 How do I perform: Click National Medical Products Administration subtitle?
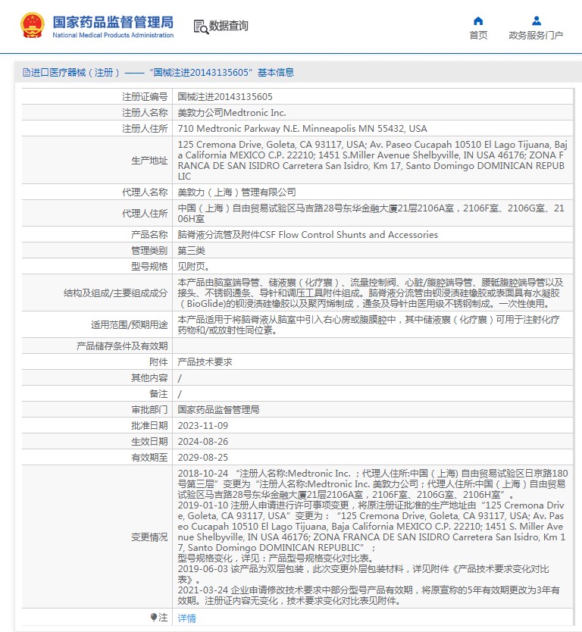[x=113, y=36]
